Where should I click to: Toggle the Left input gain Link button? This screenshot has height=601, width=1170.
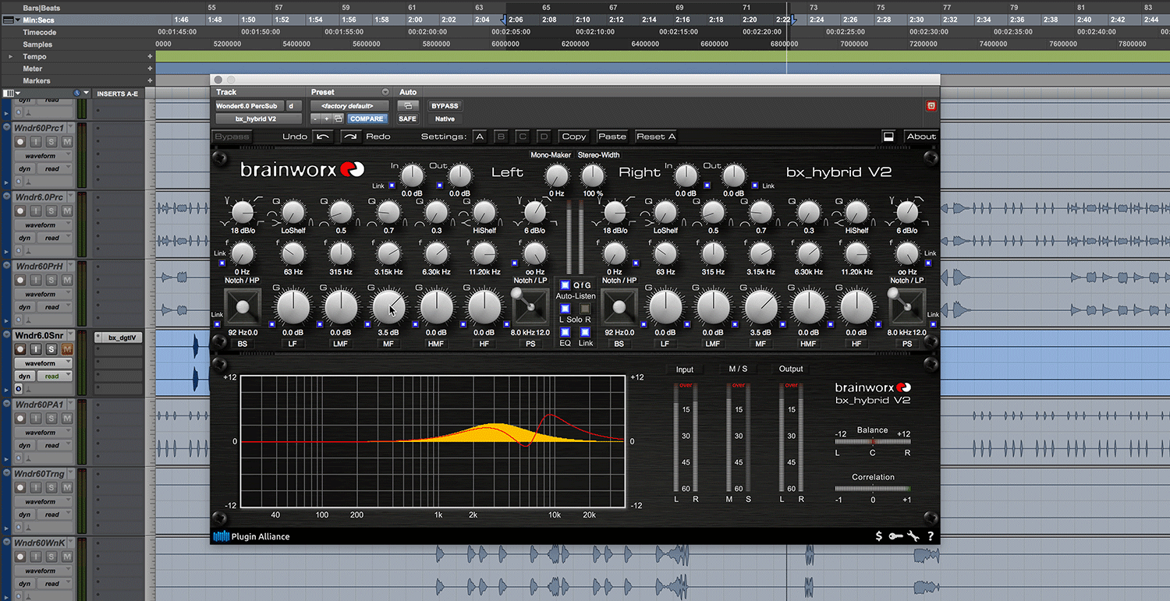[x=392, y=186]
